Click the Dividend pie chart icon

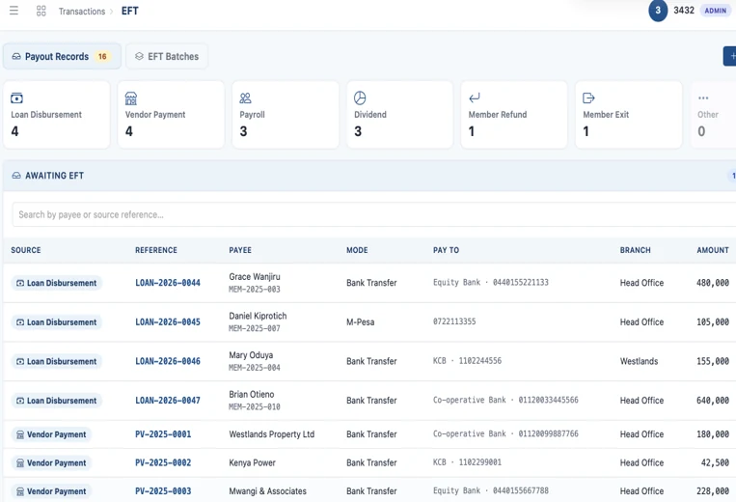pyautogui.click(x=360, y=98)
